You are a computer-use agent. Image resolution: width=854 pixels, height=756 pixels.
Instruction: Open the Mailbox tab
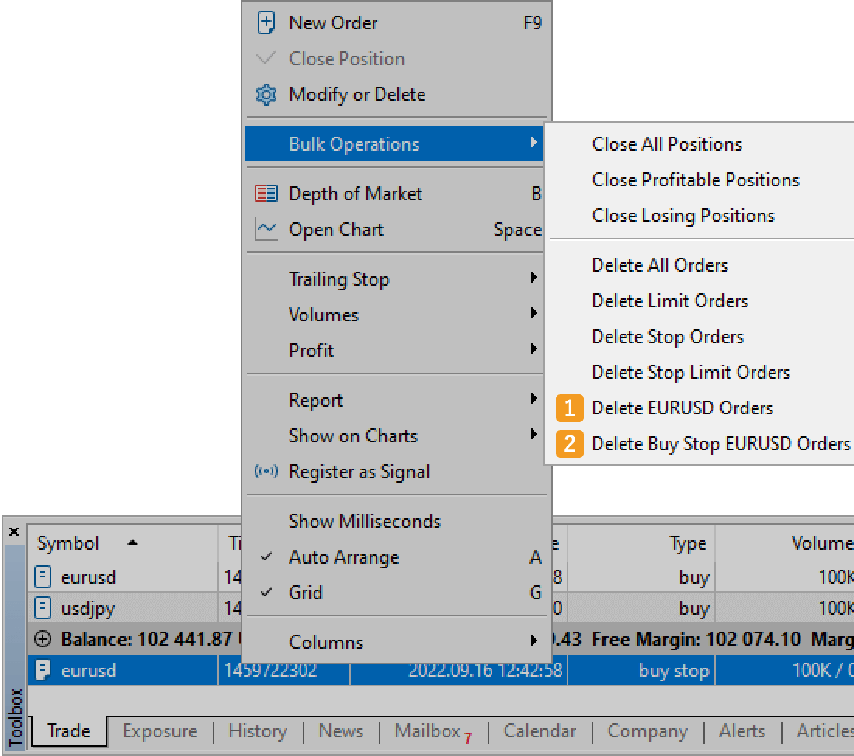point(428,731)
